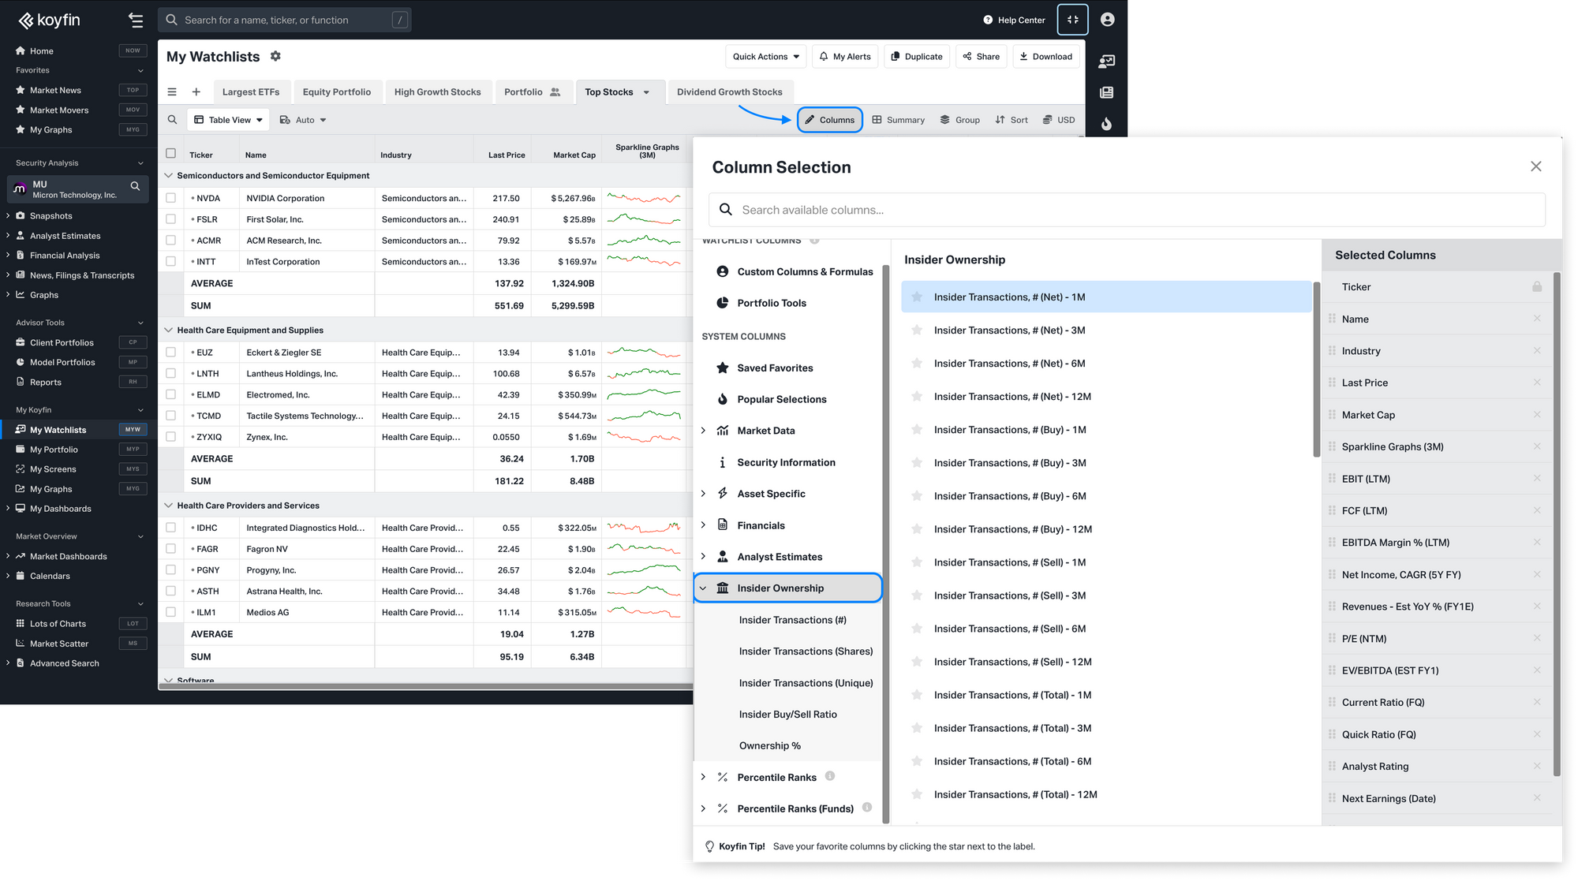Toggle the fullscreen exit icon
This screenshot has height=881, width=1578.
point(1073,20)
